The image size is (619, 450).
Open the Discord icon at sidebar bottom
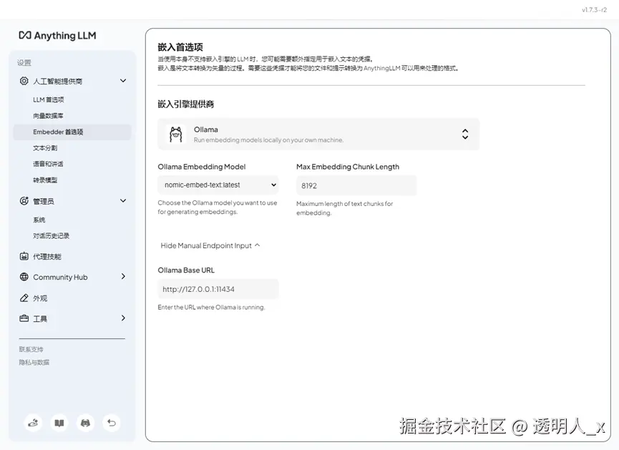pyautogui.click(x=85, y=423)
